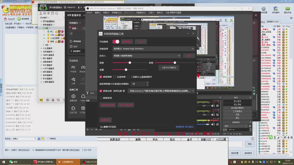This screenshot has height=165, width=294.
Task: Open transition properties gear in OBS
Action: (250, 126)
